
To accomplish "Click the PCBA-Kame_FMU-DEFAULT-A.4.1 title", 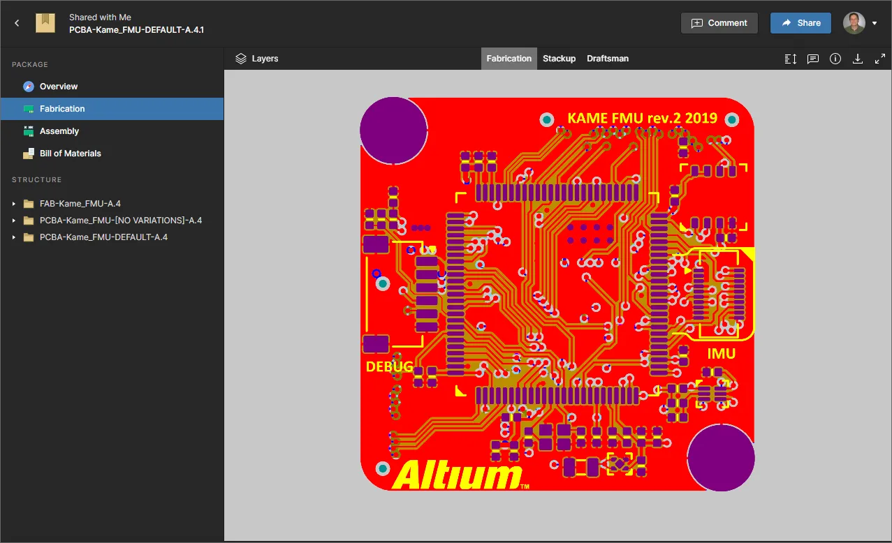I will click(136, 30).
